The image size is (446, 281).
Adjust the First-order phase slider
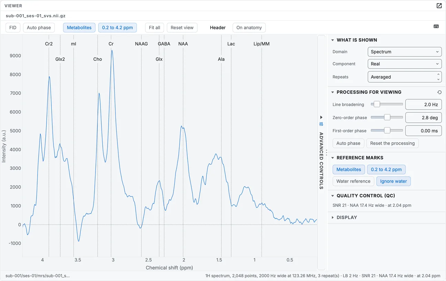[x=387, y=130]
